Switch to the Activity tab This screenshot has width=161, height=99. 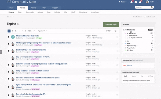click(x=34, y=8)
